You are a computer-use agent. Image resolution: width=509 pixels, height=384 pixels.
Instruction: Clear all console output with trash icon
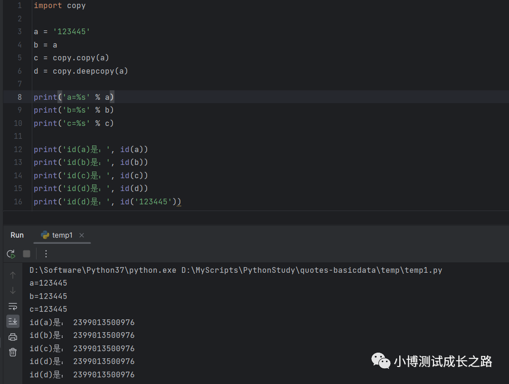click(x=13, y=352)
